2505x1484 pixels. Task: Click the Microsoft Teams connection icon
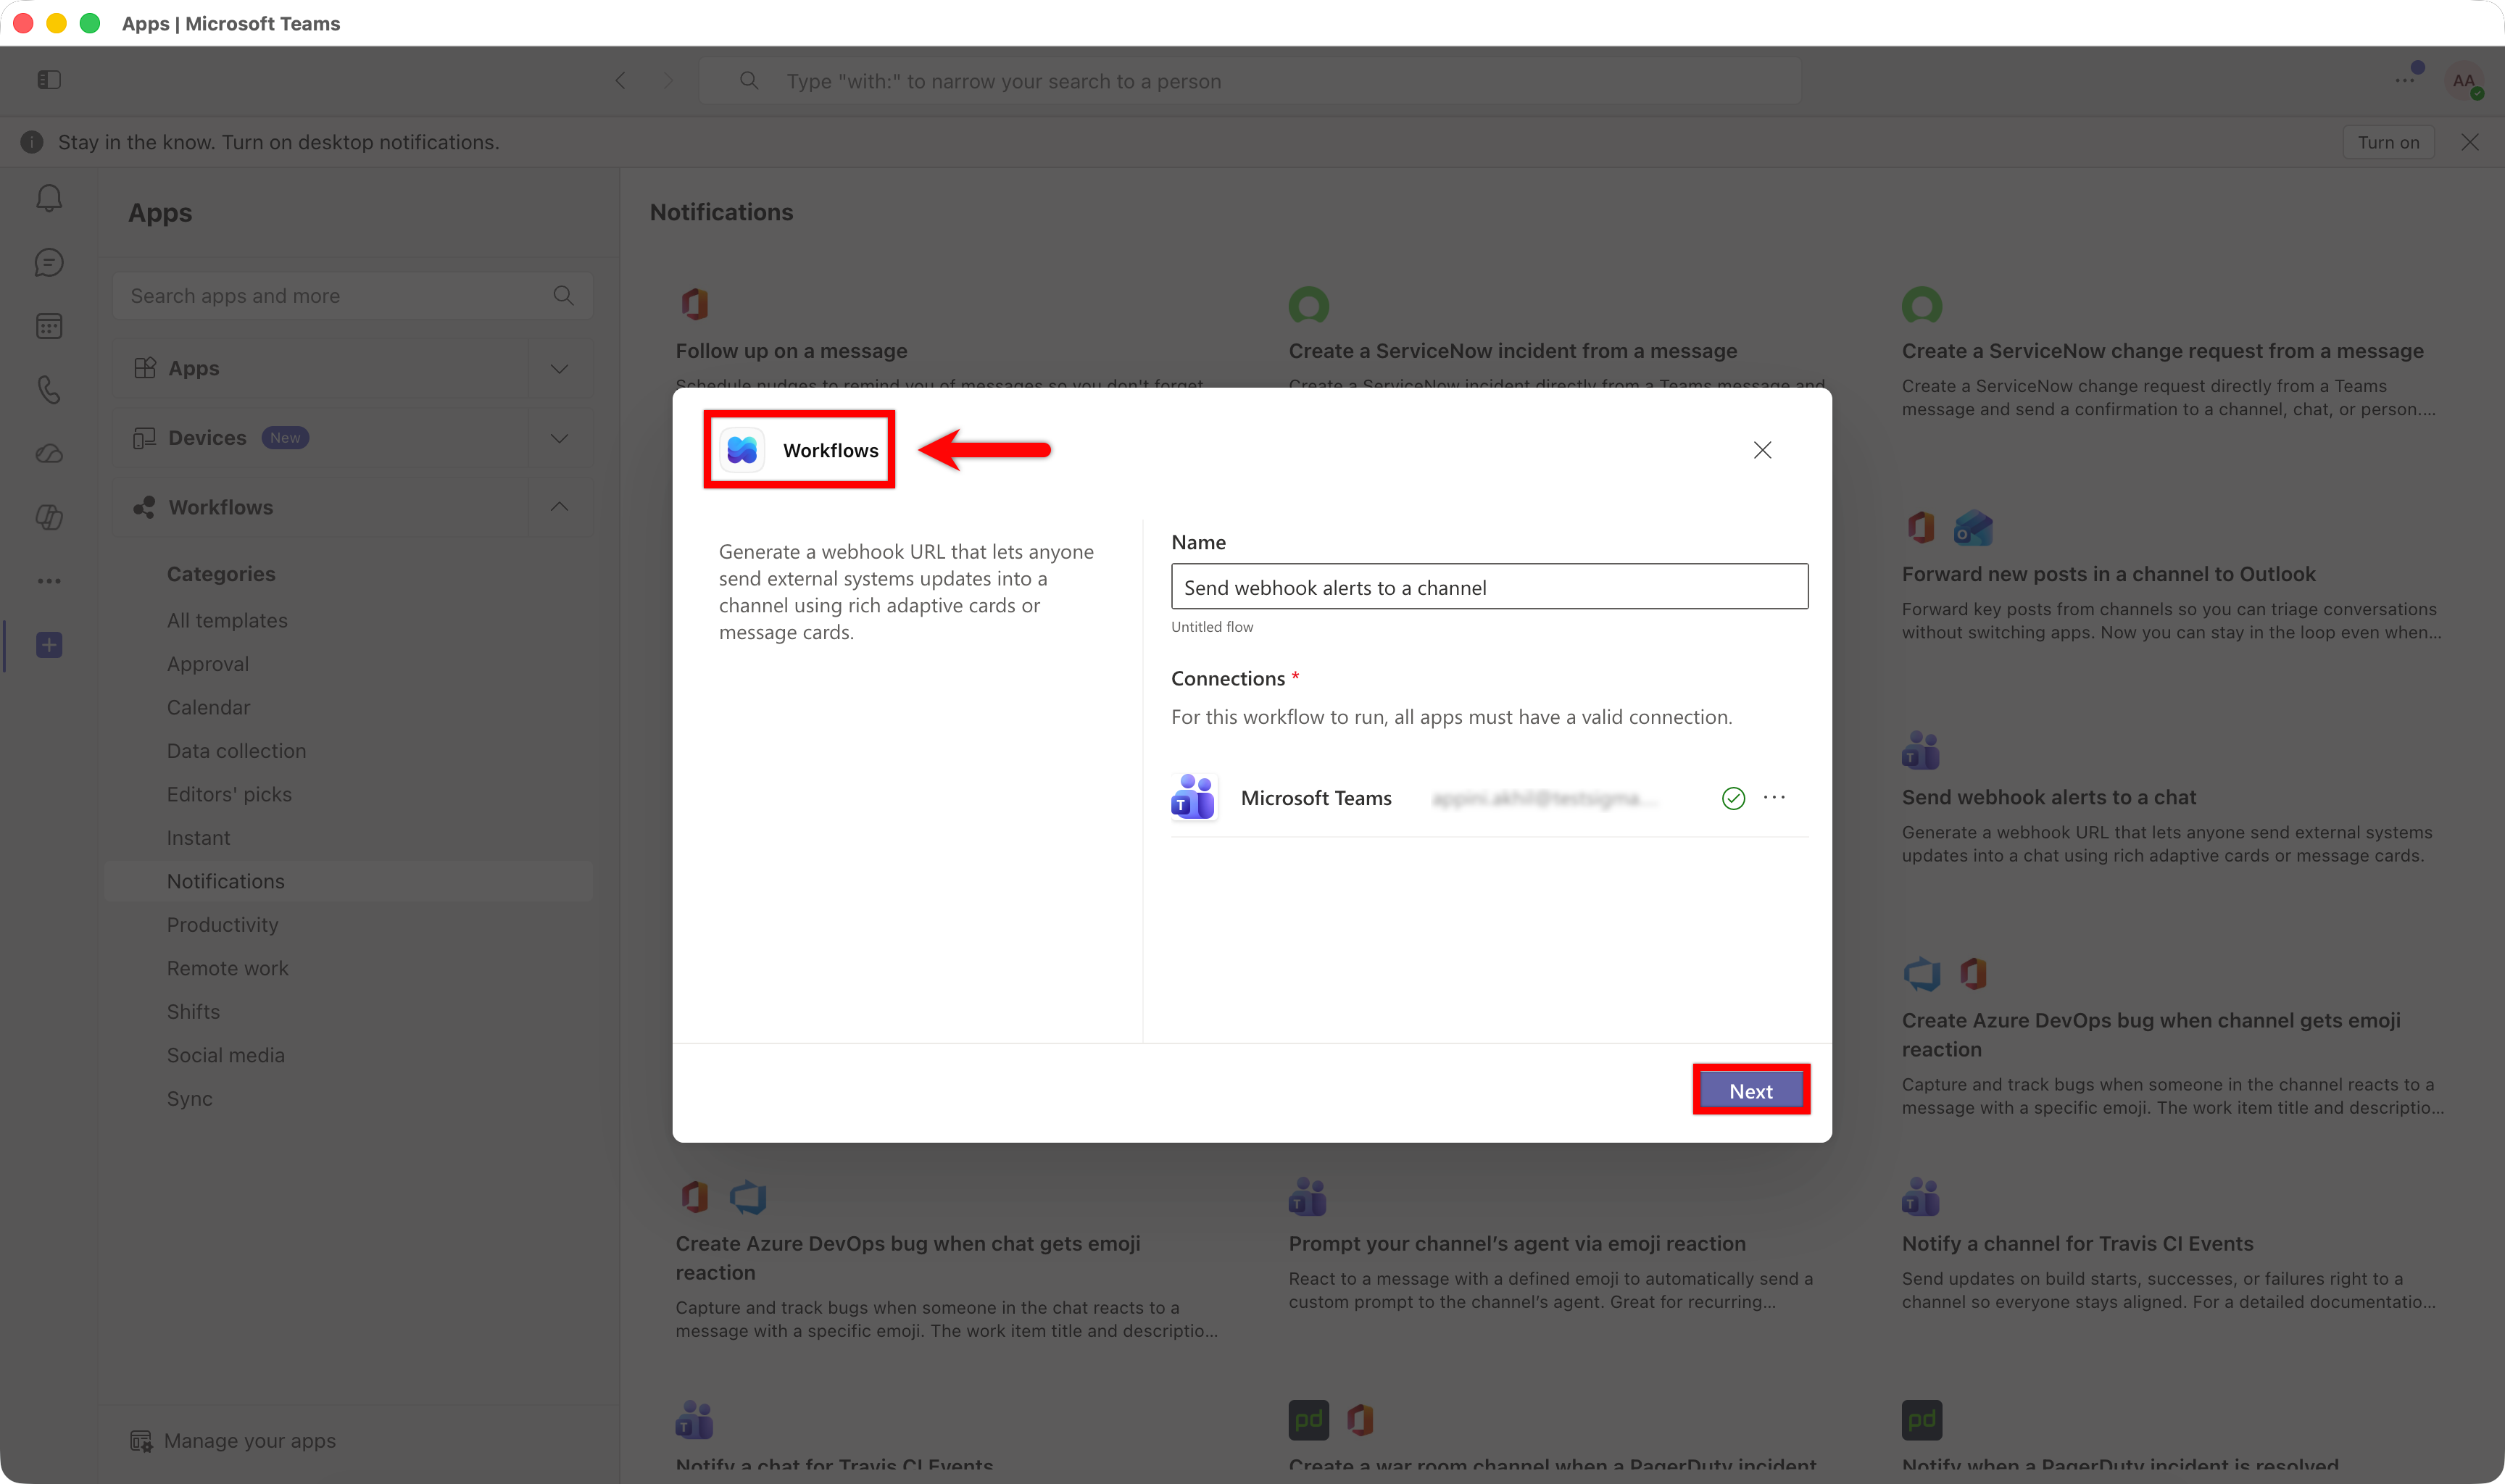1193,797
